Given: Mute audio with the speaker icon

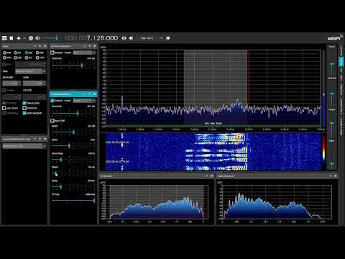Looking at the screenshot, I should click(38, 38).
